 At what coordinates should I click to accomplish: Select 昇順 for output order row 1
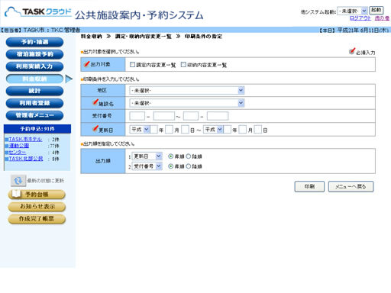click(171, 156)
